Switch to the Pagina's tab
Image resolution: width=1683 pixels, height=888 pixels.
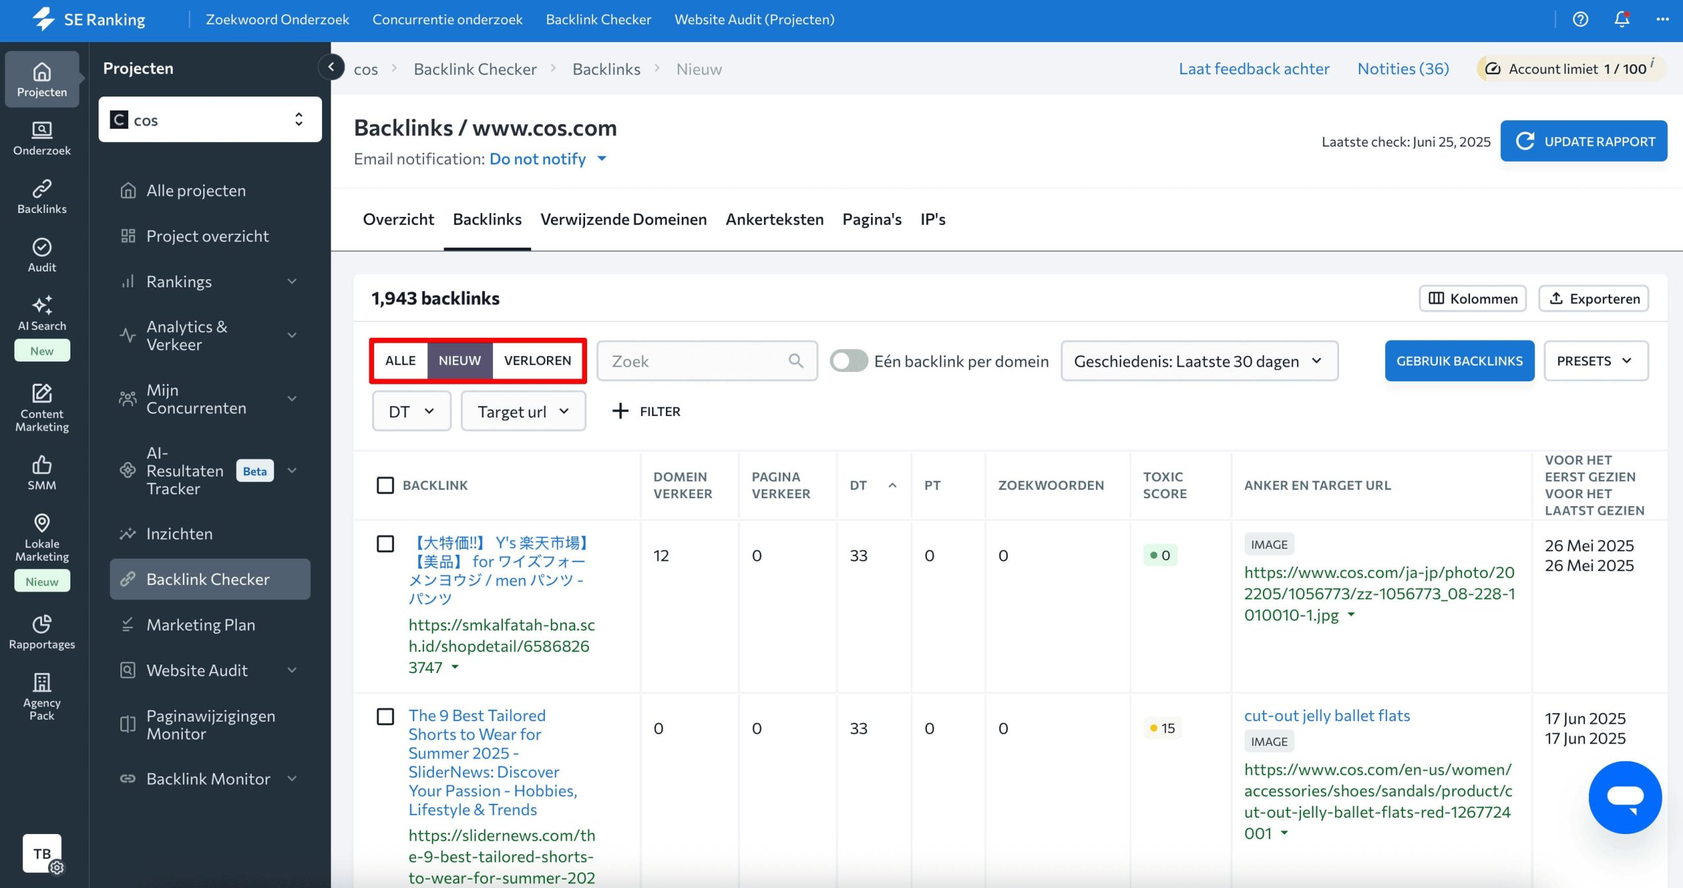click(872, 220)
